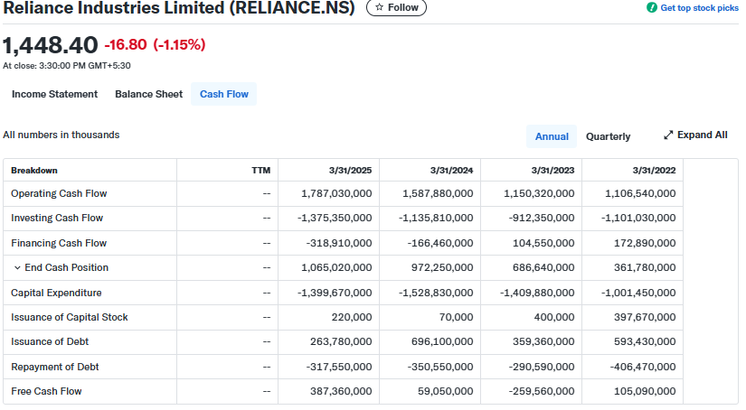
Task: Click the Expand All arrows icon
Action: 668,135
